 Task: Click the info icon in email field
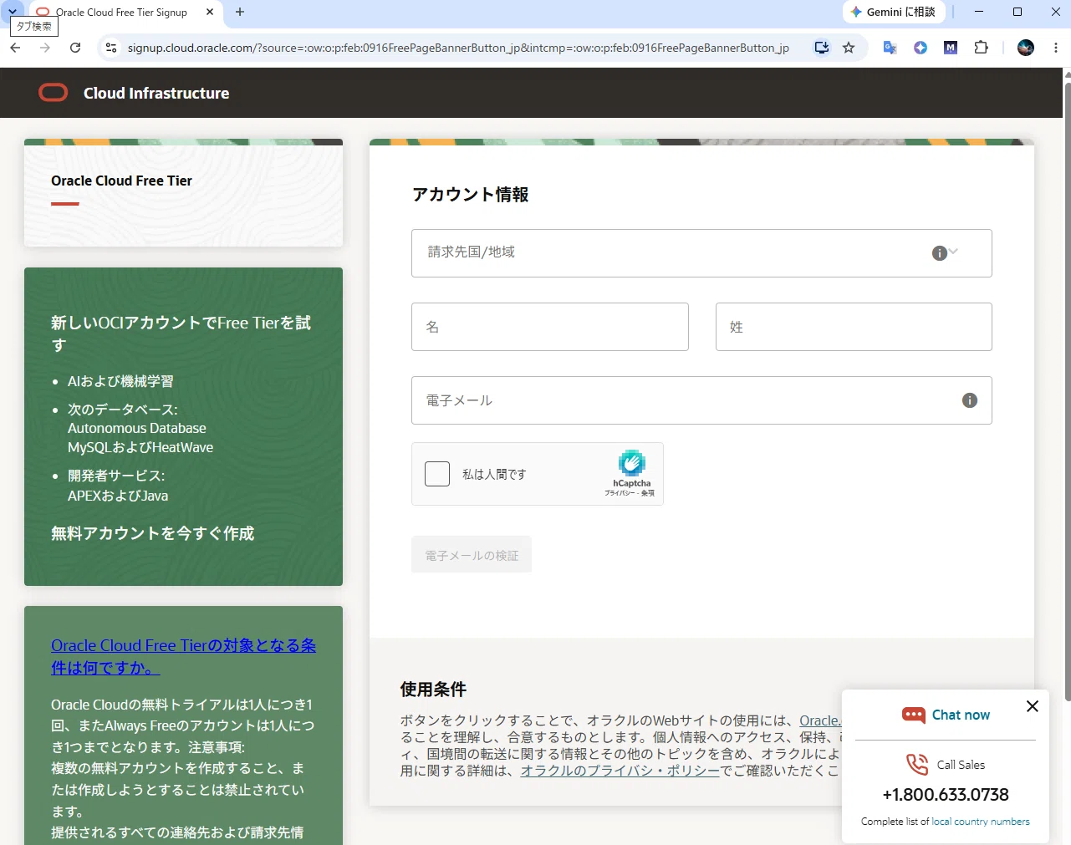coord(970,400)
